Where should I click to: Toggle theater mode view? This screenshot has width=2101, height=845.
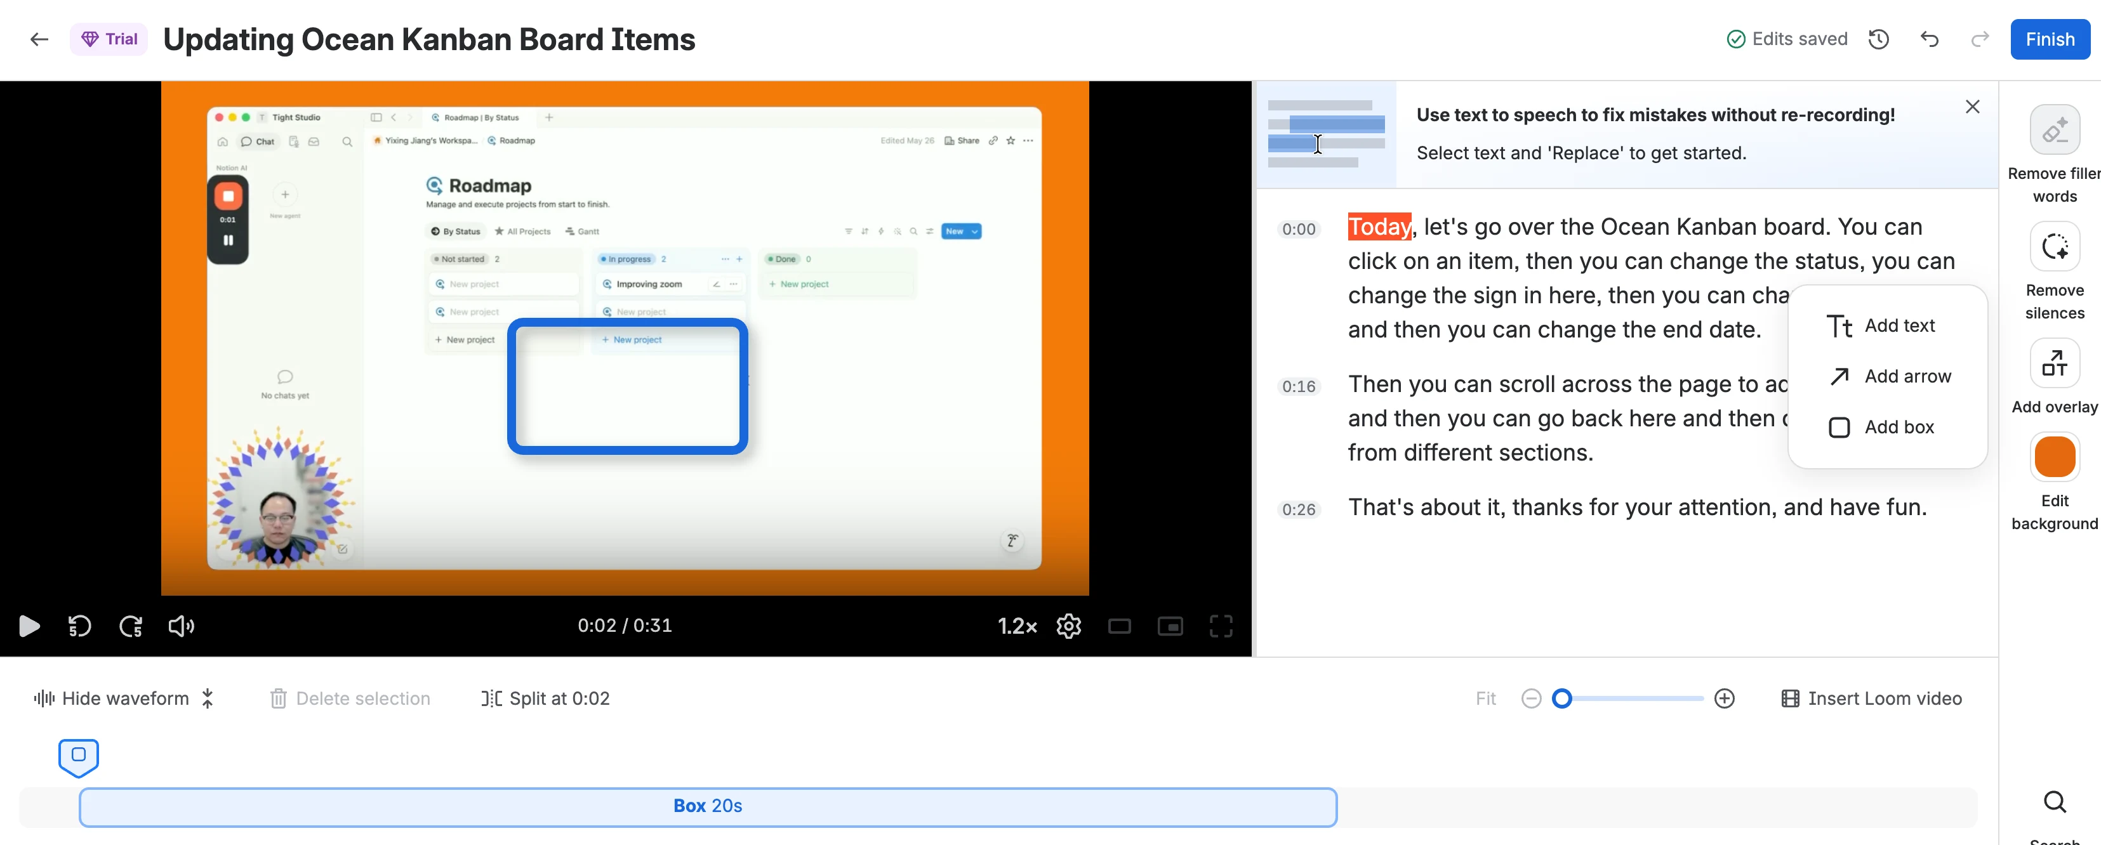(x=1119, y=626)
